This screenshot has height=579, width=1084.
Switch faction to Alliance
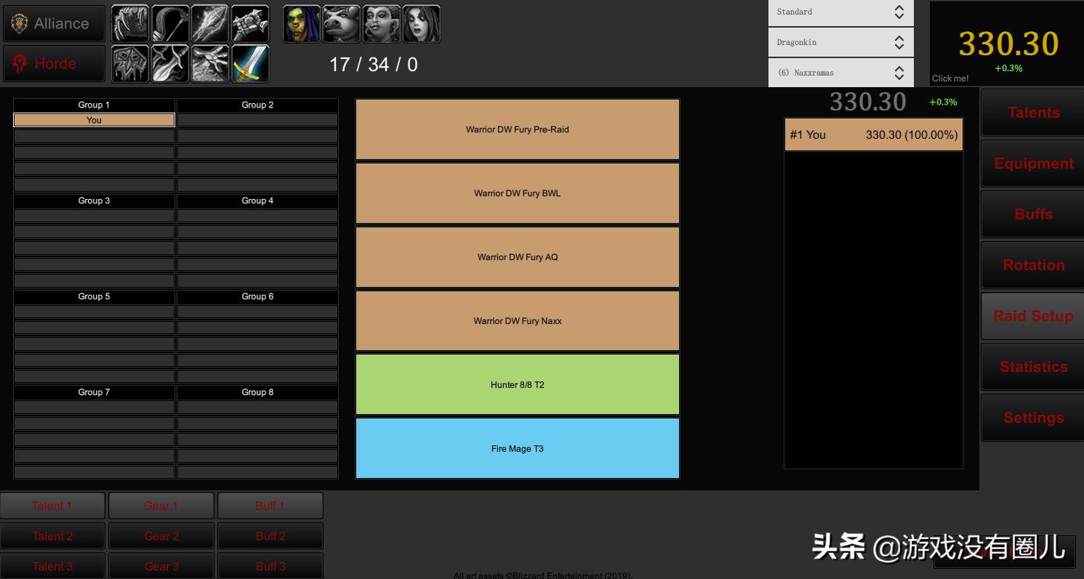tap(55, 24)
